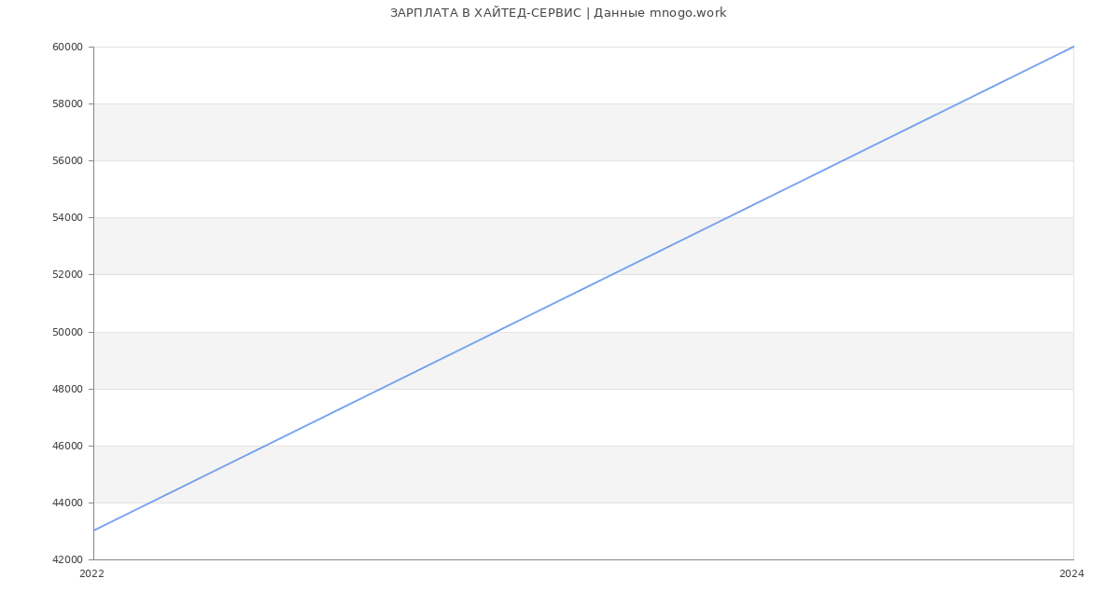Click the blue line where it crosses 50000
Viewport: 1120px width, 606px height.
[x=497, y=332]
